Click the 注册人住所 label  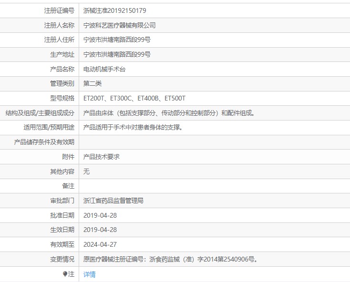tap(59, 40)
